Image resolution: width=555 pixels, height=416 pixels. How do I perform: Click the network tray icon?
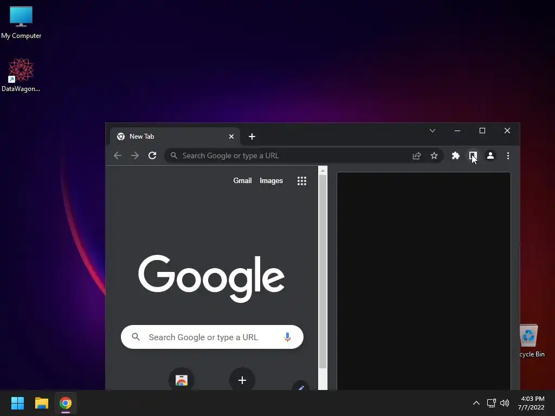click(x=491, y=403)
